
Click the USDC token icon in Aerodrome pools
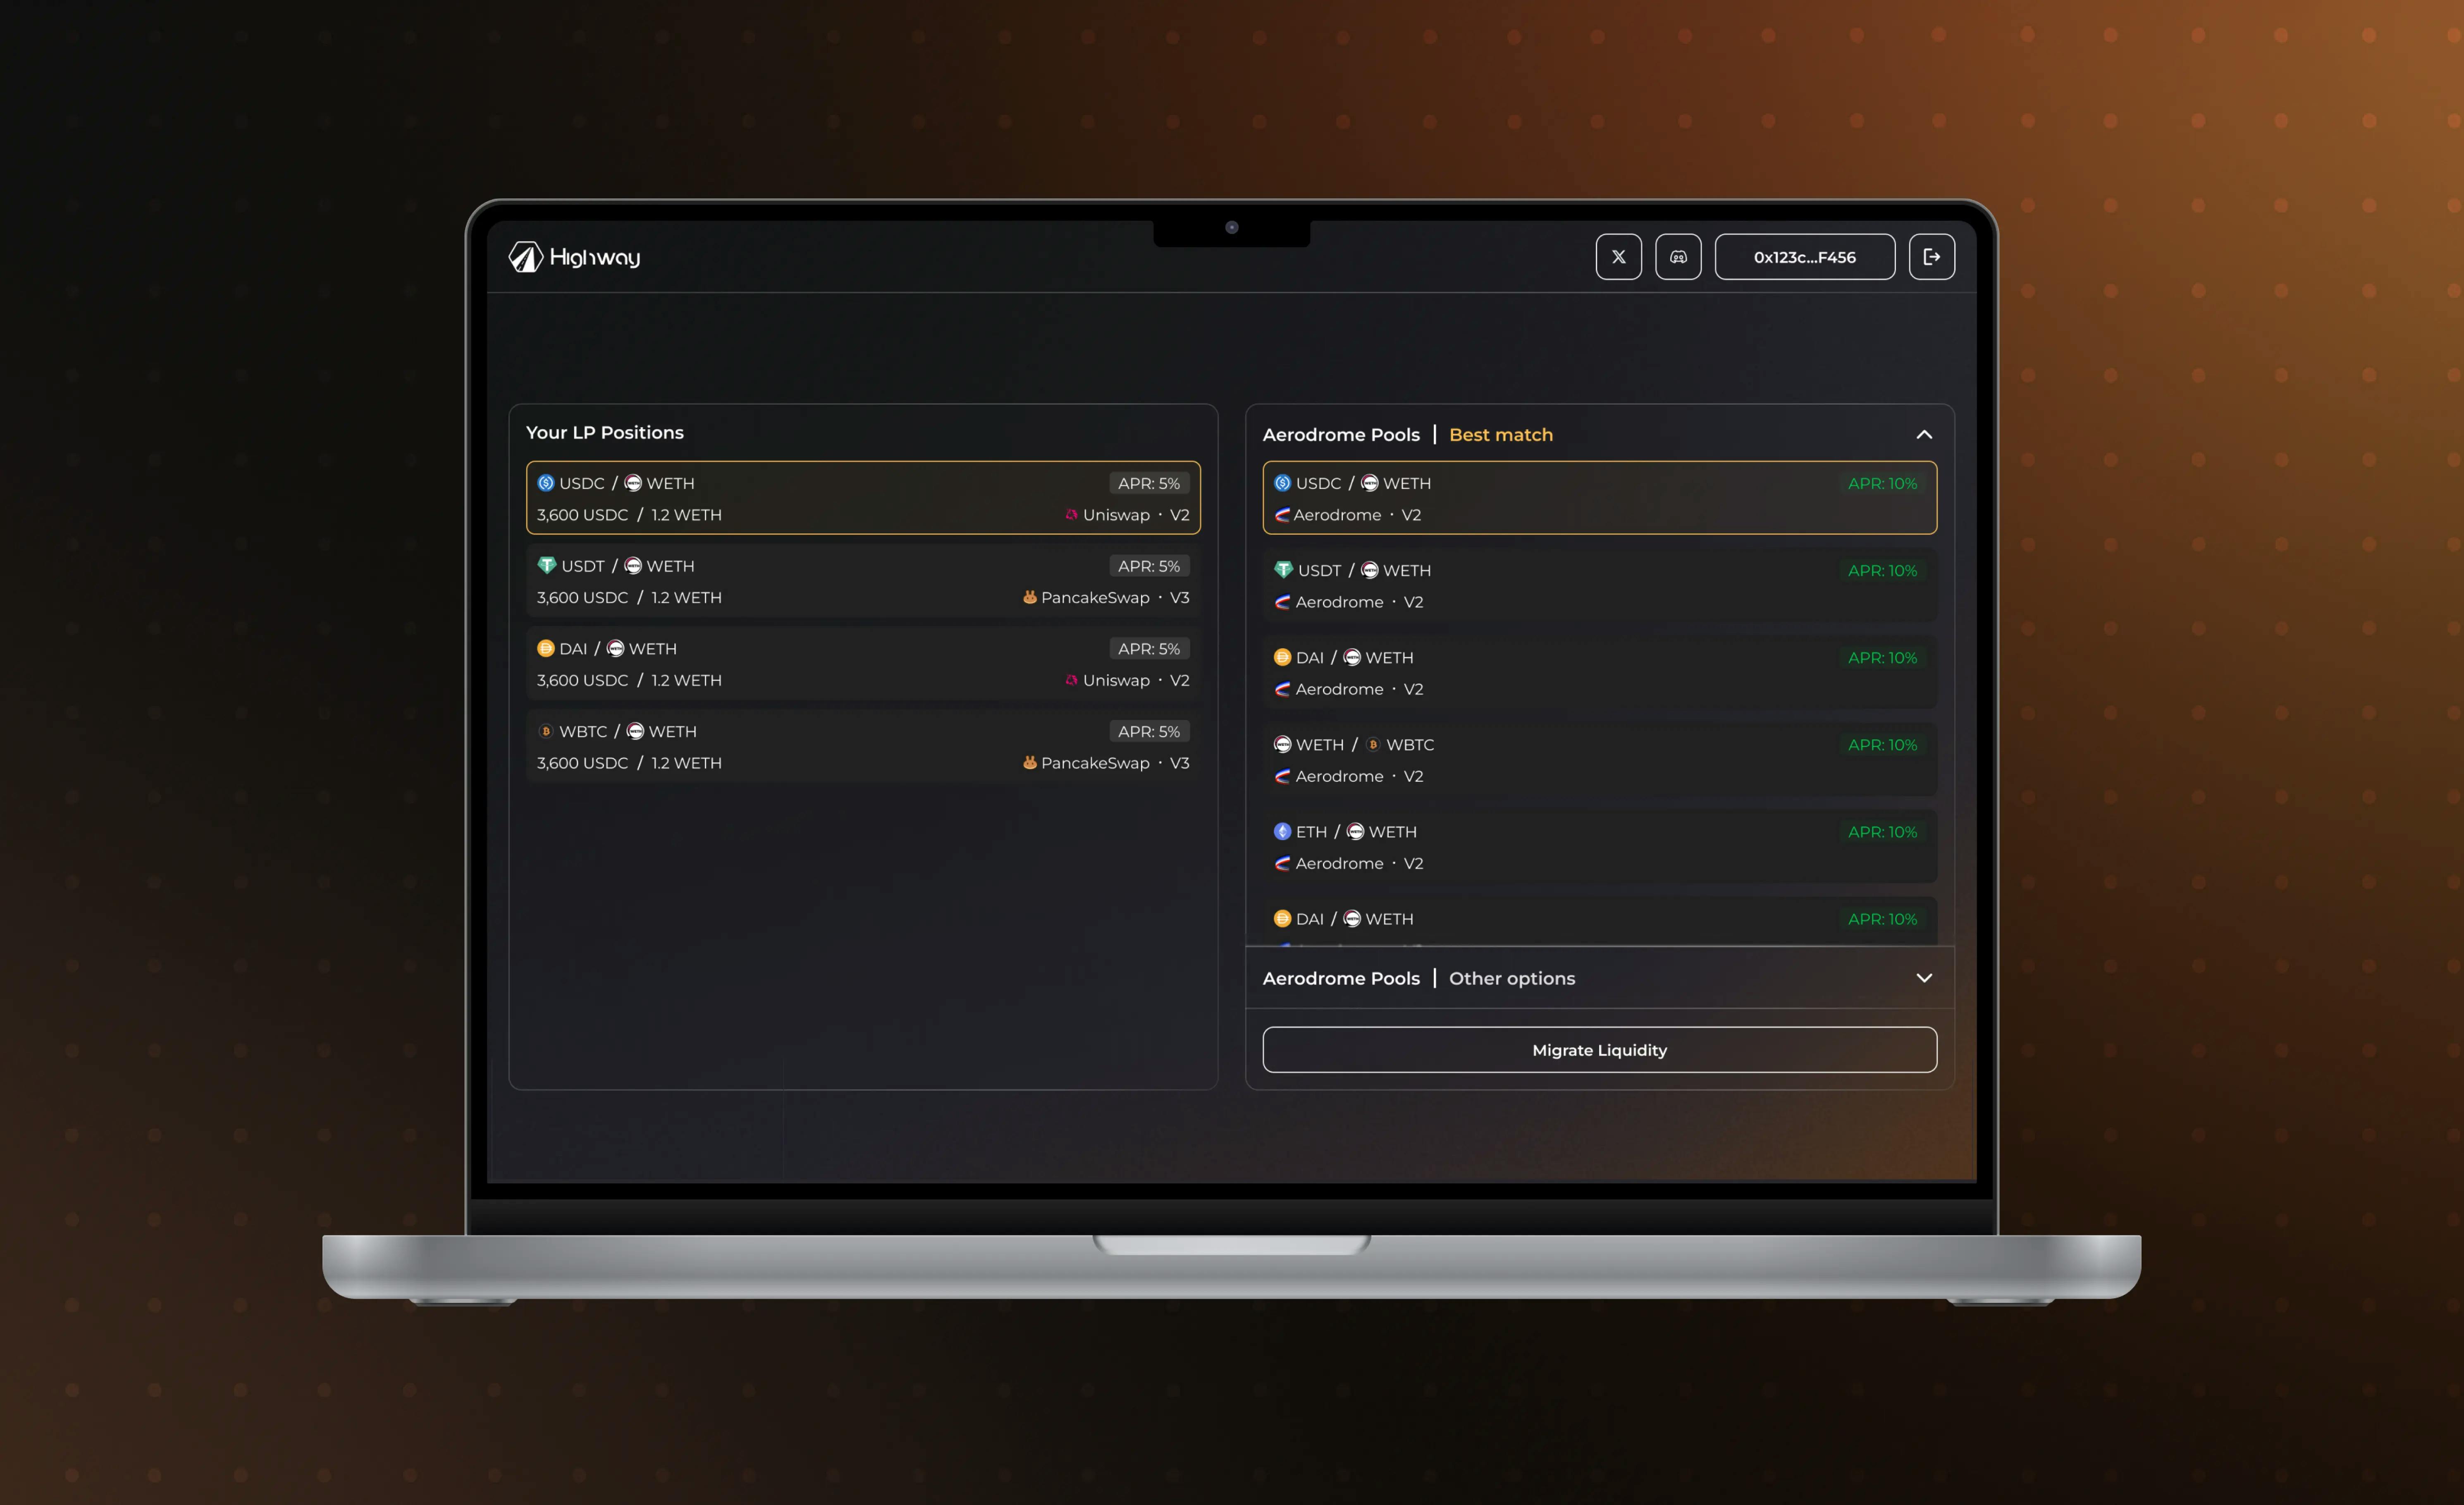pos(1282,483)
